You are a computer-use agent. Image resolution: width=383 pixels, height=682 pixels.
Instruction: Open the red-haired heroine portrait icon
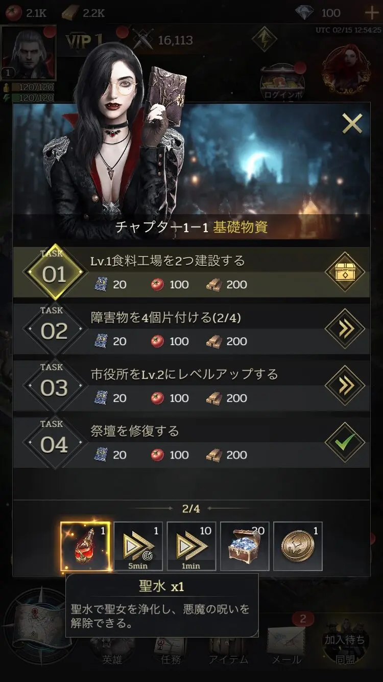346,71
